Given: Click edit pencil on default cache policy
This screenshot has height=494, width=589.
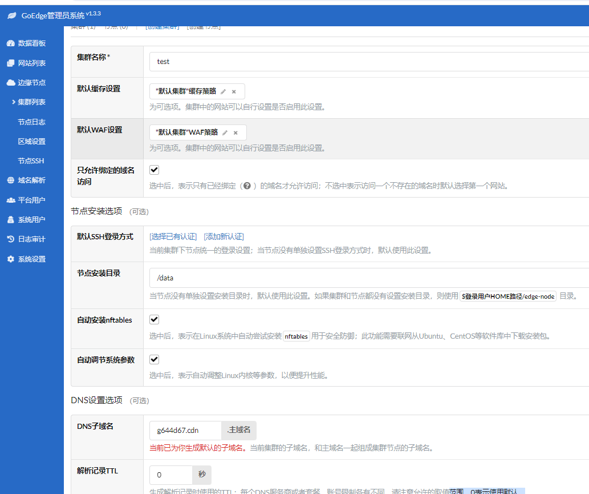Looking at the screenshot, I should (224, 91).
